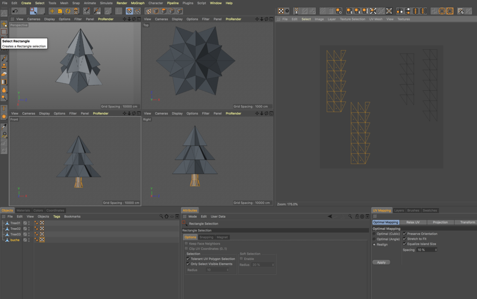Click the Rectangle Selection tool in top toolbar
Viewport: 477px width, 299px height.
[x=33, y=11]
